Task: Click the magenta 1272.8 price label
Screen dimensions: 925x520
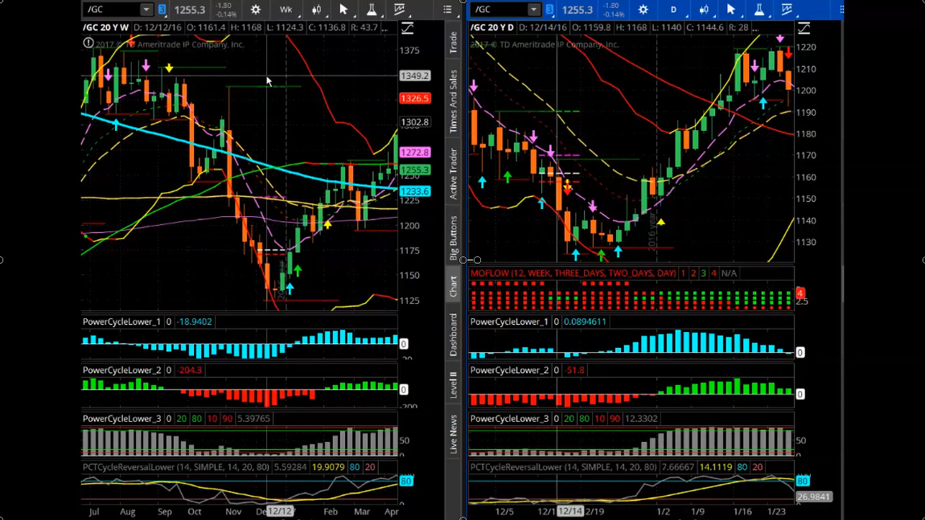Action: (x=415, y=152)
